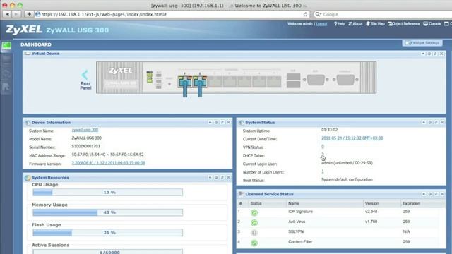Click the browser plus add button

29,14
